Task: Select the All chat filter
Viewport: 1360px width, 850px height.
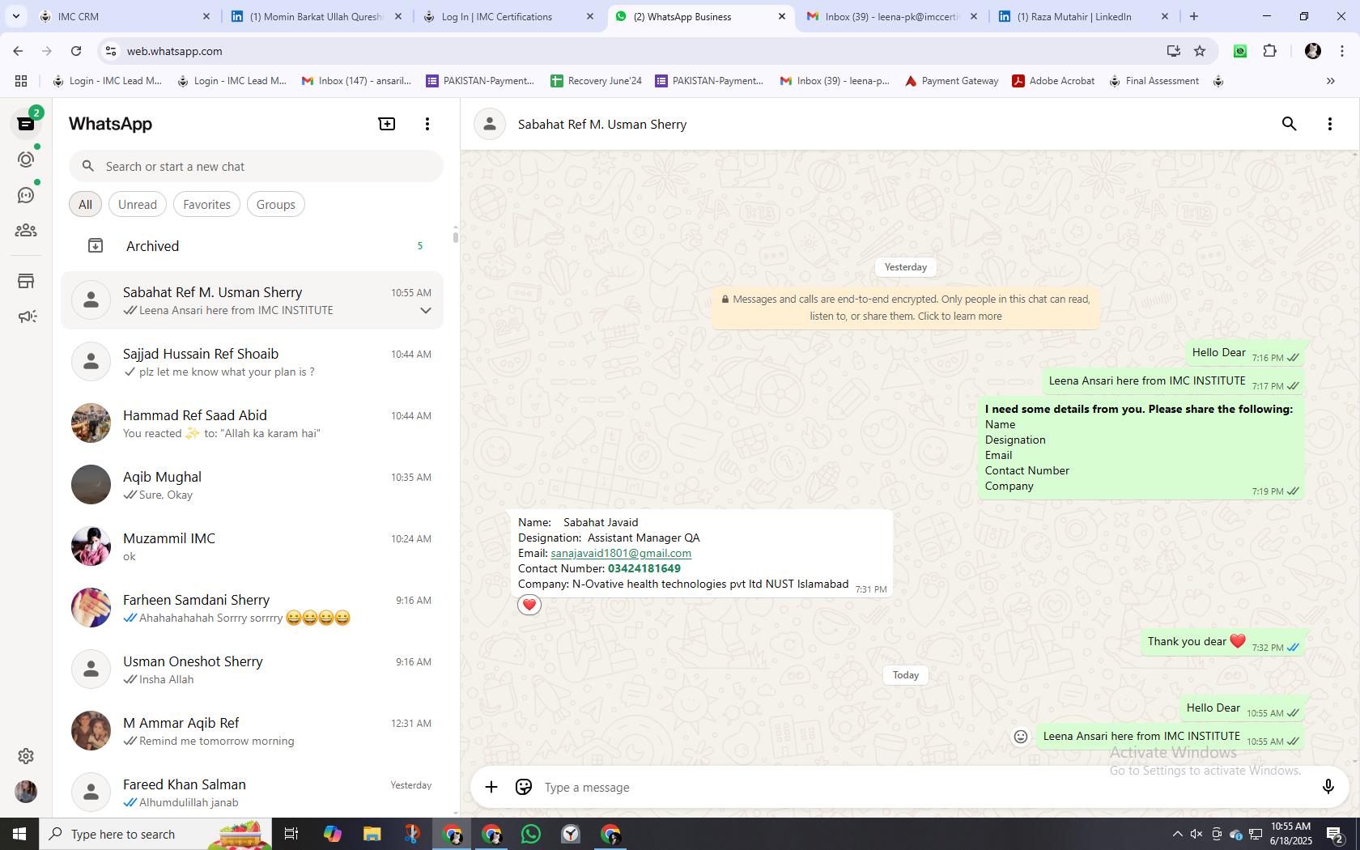Action: point(85,205)
